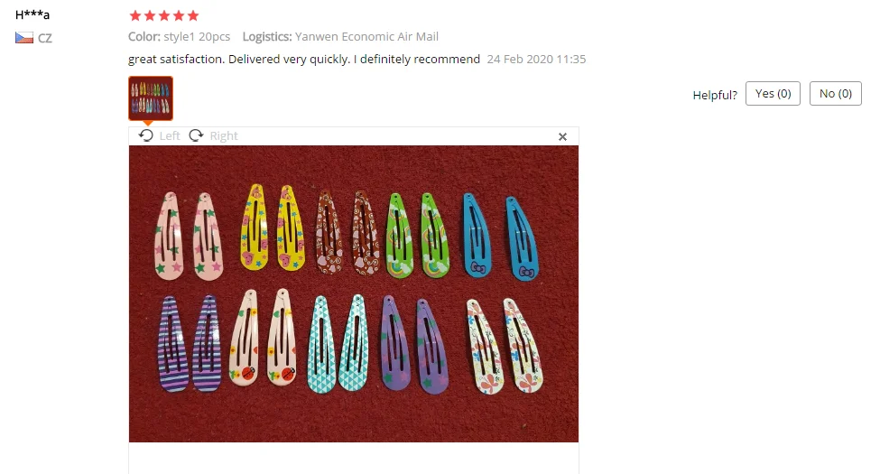Click the enlarged hair clips photo
This screenshot has height=474, width=880.
coord(354,293)
